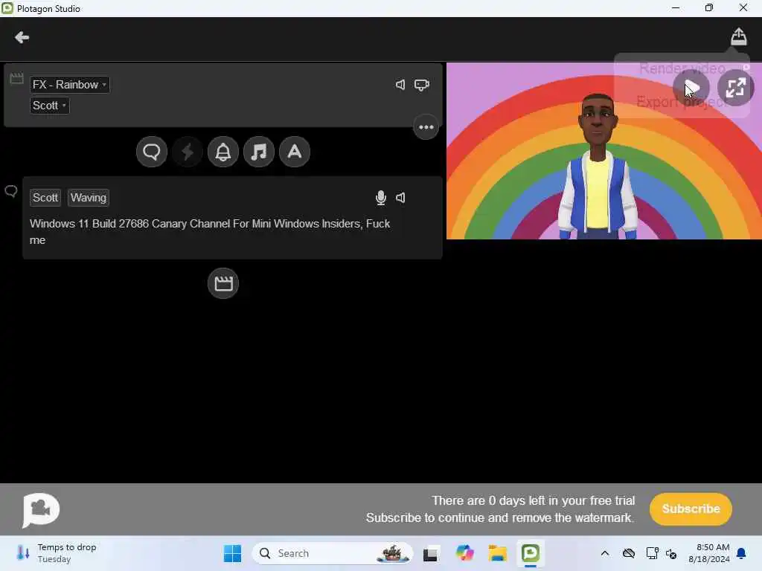Add a dialogue with the speech bubble button
762x571 pixels.
pyautogui.click(x=152, y=152)
